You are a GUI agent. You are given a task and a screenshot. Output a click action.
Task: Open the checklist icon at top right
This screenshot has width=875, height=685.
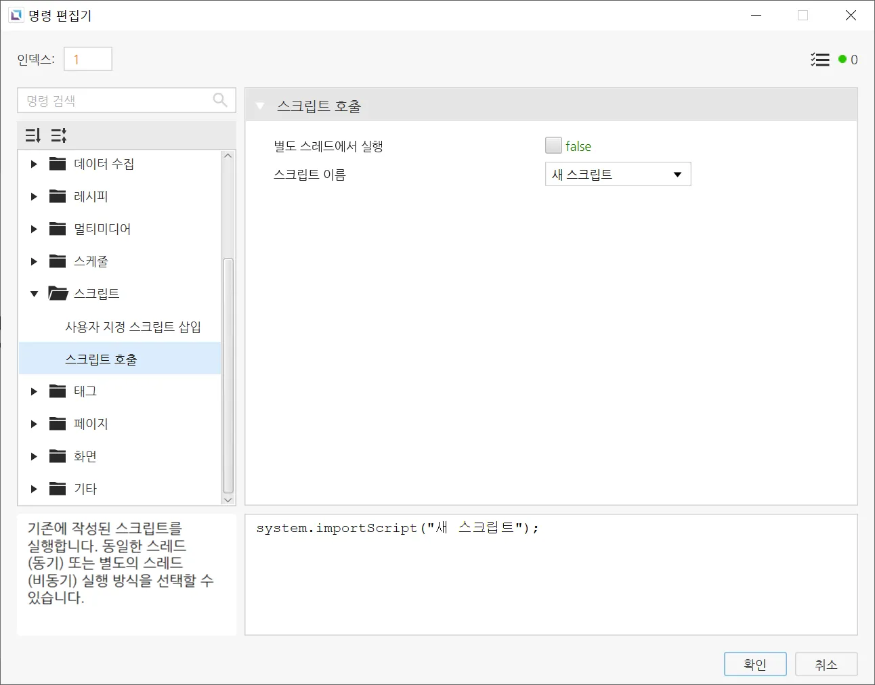point(819,60)
